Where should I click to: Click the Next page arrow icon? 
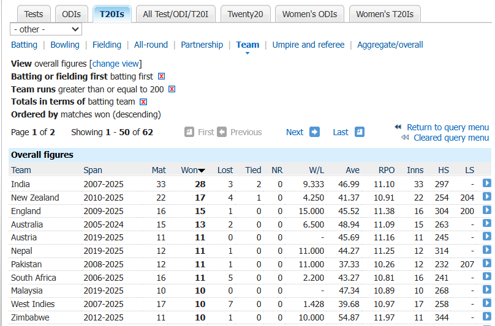pos(314,132)
